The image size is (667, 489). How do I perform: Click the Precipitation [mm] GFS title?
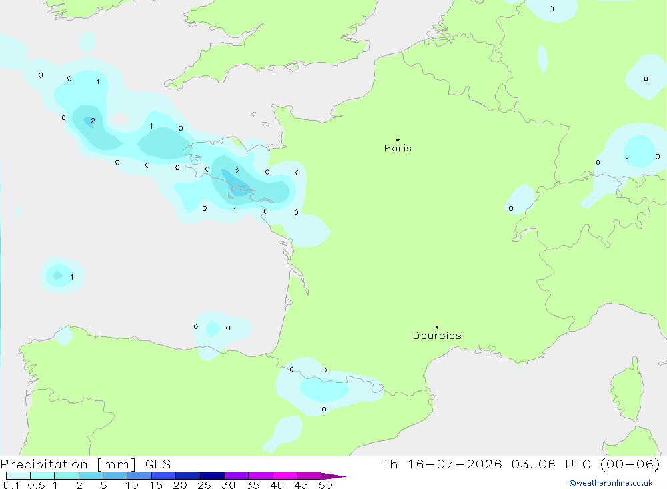point(85,464)
